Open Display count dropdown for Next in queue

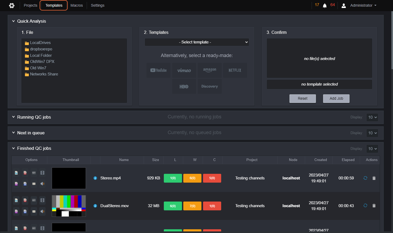pos(372,133)
